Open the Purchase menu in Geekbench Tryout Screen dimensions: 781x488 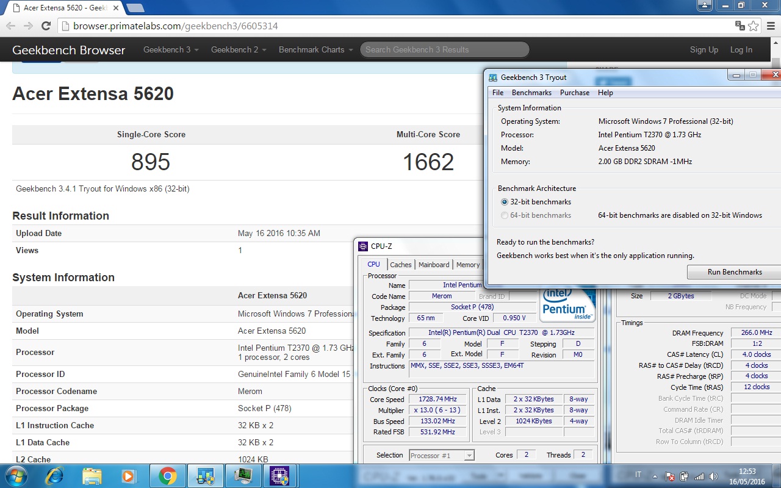point(575,93)
